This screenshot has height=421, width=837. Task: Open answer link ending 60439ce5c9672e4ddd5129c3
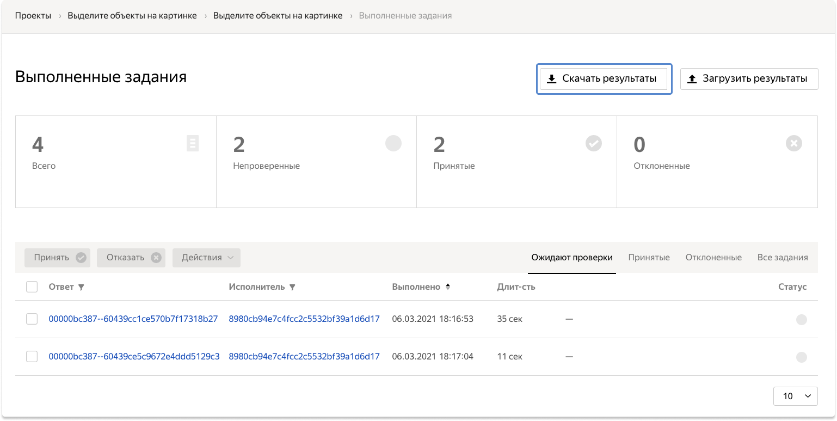tap(134, 356)
